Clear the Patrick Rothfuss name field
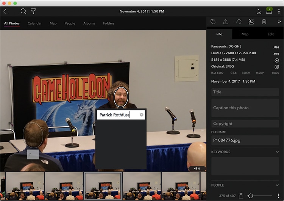The height and width of the screenshot is (201, 284). (142, 115)
